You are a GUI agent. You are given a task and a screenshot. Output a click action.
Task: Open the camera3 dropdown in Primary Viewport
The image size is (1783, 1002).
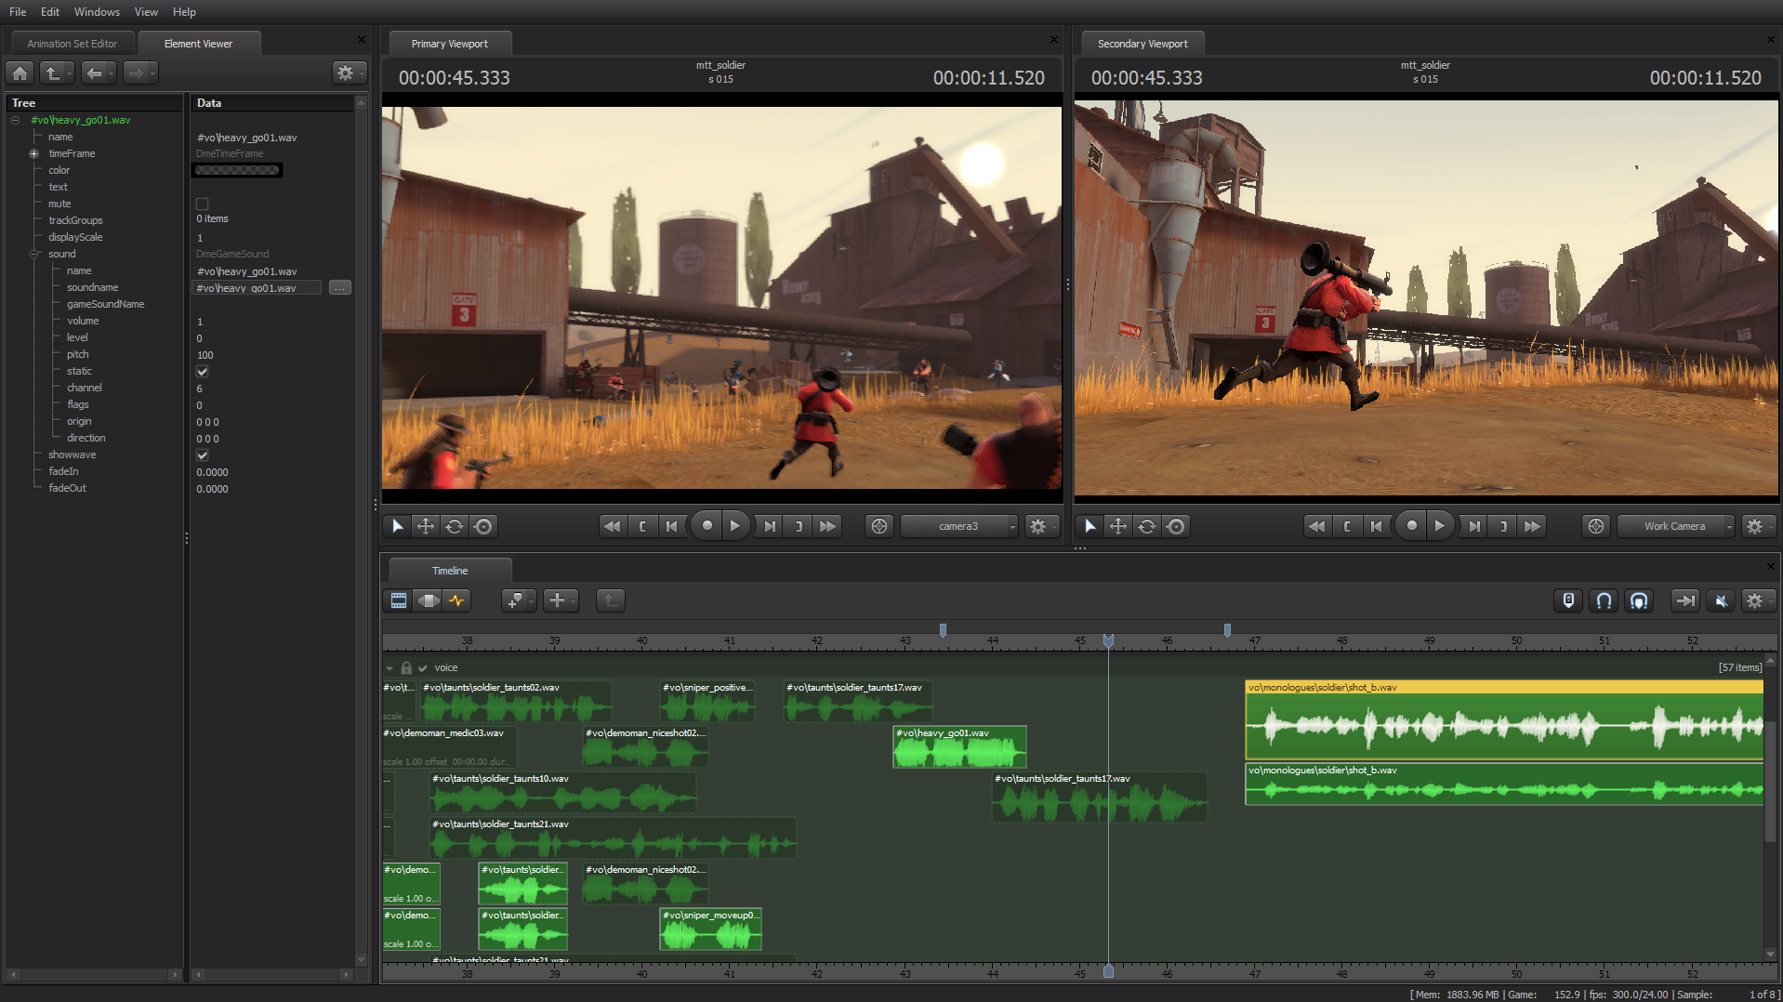click(x=959, y=526)
